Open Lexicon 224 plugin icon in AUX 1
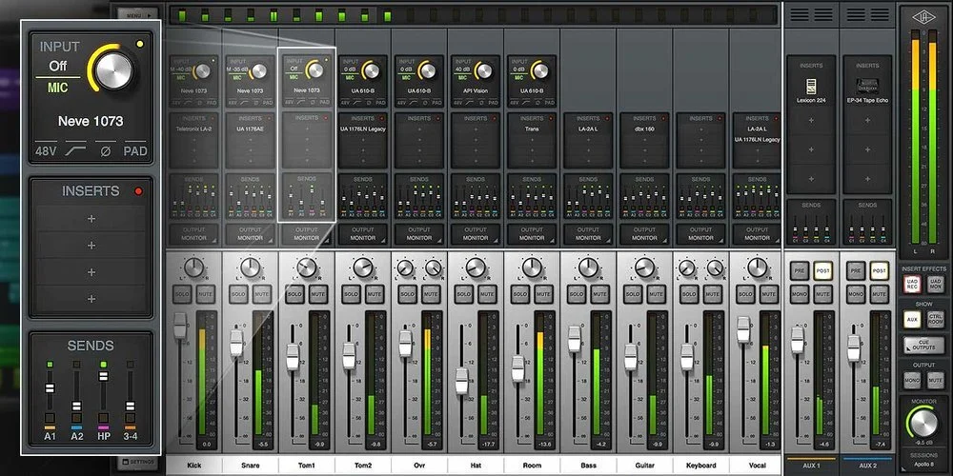The height and width of the screenshot is (476, 953). (811, 87)
